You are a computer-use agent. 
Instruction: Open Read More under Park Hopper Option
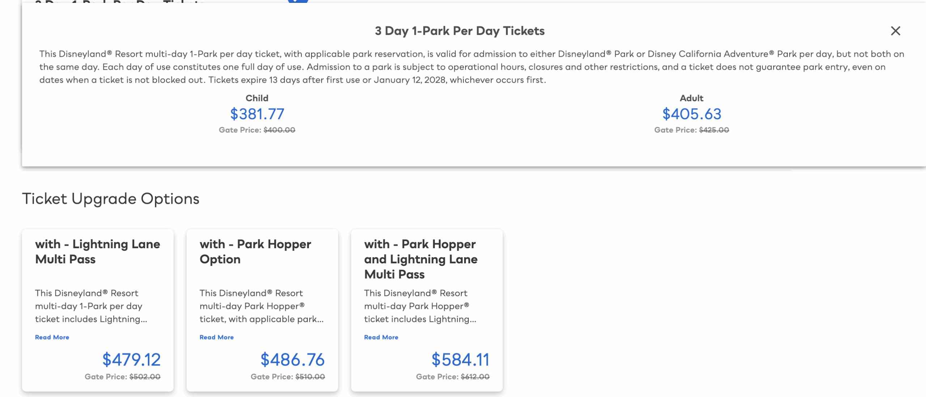coord(217,337)
